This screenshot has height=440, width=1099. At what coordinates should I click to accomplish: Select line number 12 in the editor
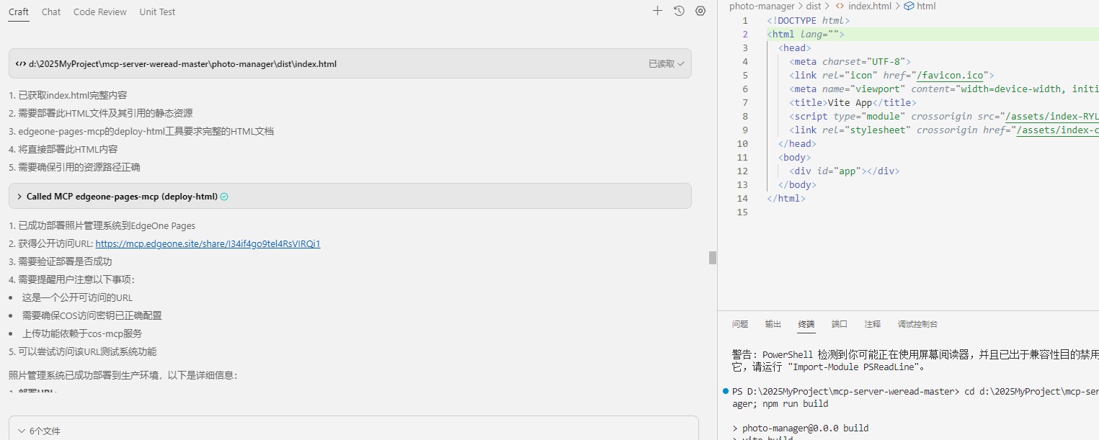click(742, 171)
